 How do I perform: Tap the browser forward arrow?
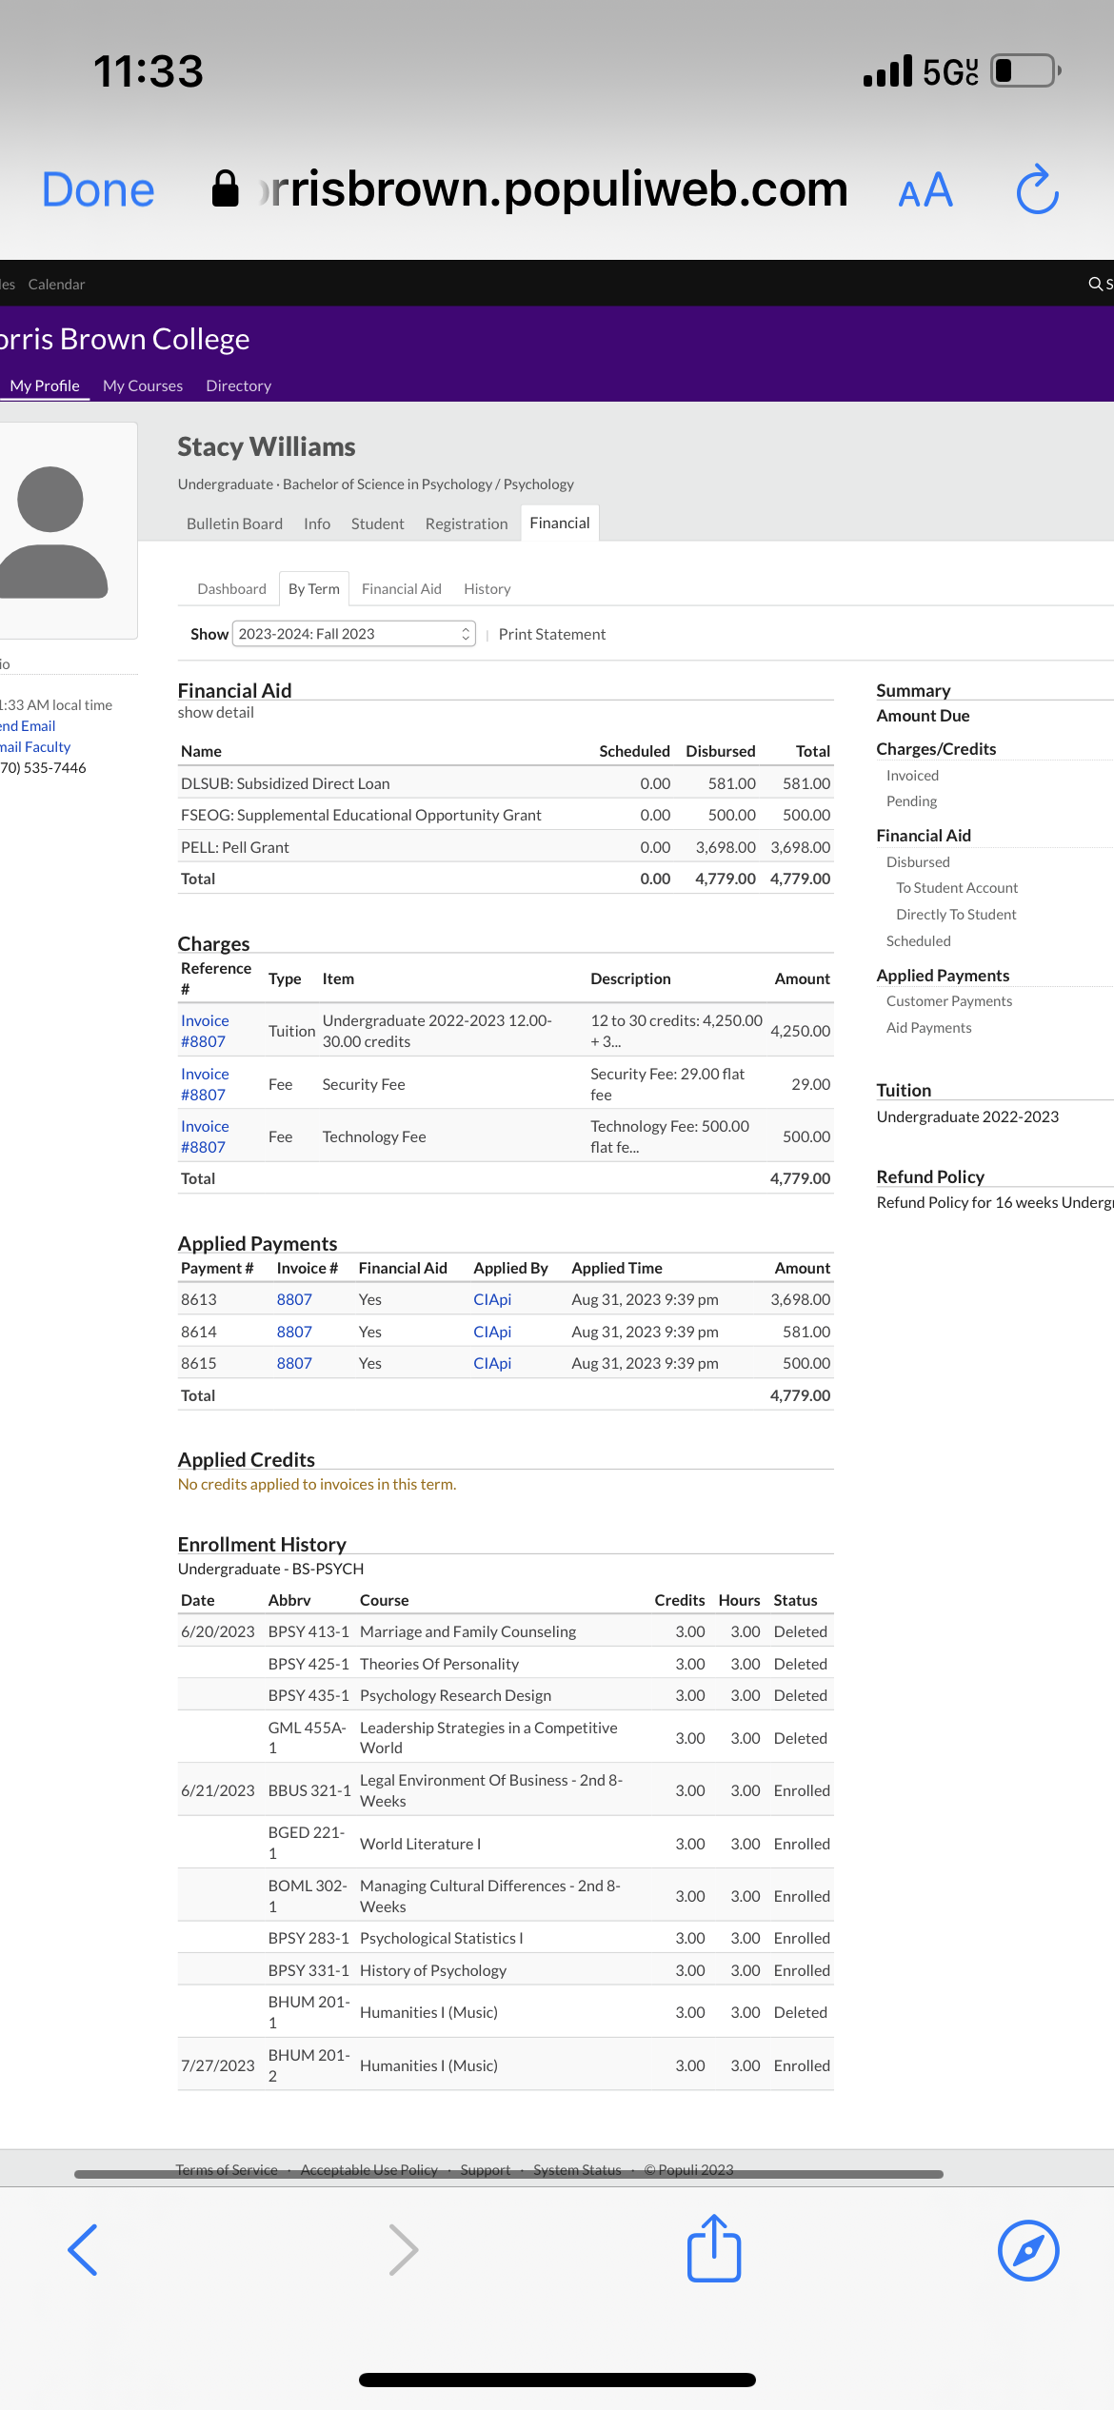pyautogui.click(x=404, y=2250)
